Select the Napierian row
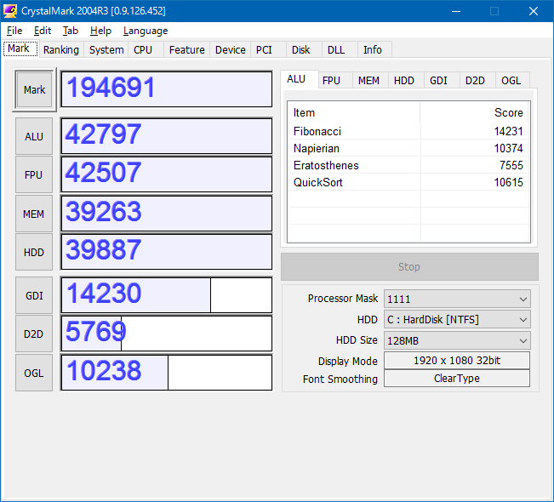Screen dimensions: 554x502 click(408, 148)
